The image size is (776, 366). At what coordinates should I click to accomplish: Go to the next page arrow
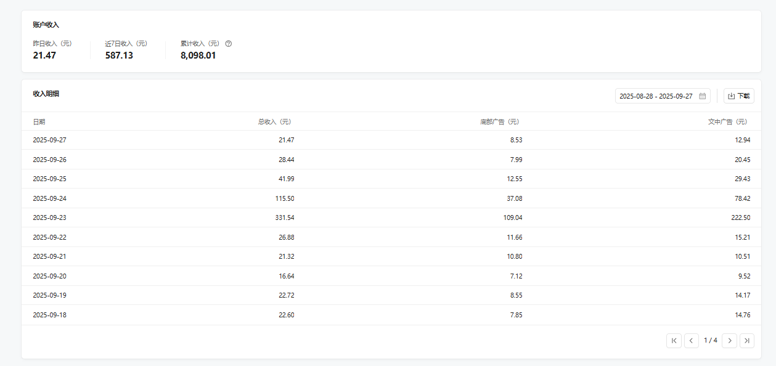730,341
